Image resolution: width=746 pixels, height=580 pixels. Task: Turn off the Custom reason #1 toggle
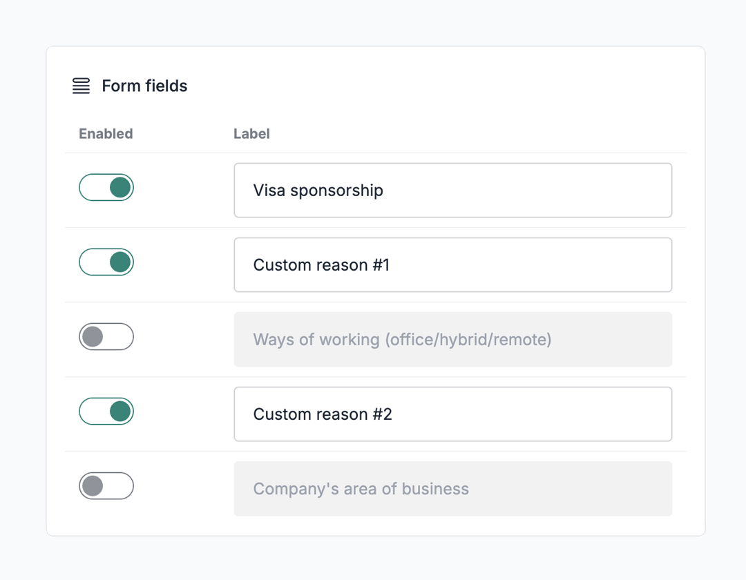[x=106, y=262]
